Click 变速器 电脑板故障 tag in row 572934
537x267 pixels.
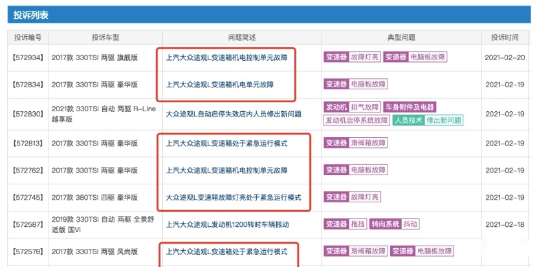[415, 57]
